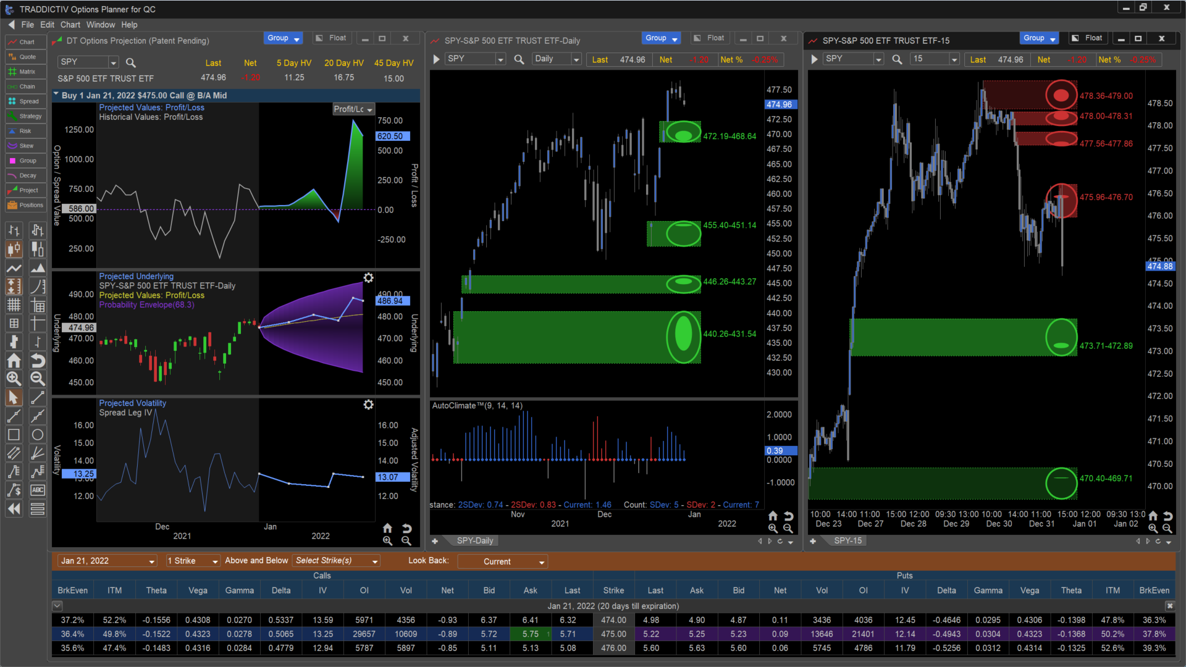
Task: Open the option Chain panel
Action: point(25,86)
